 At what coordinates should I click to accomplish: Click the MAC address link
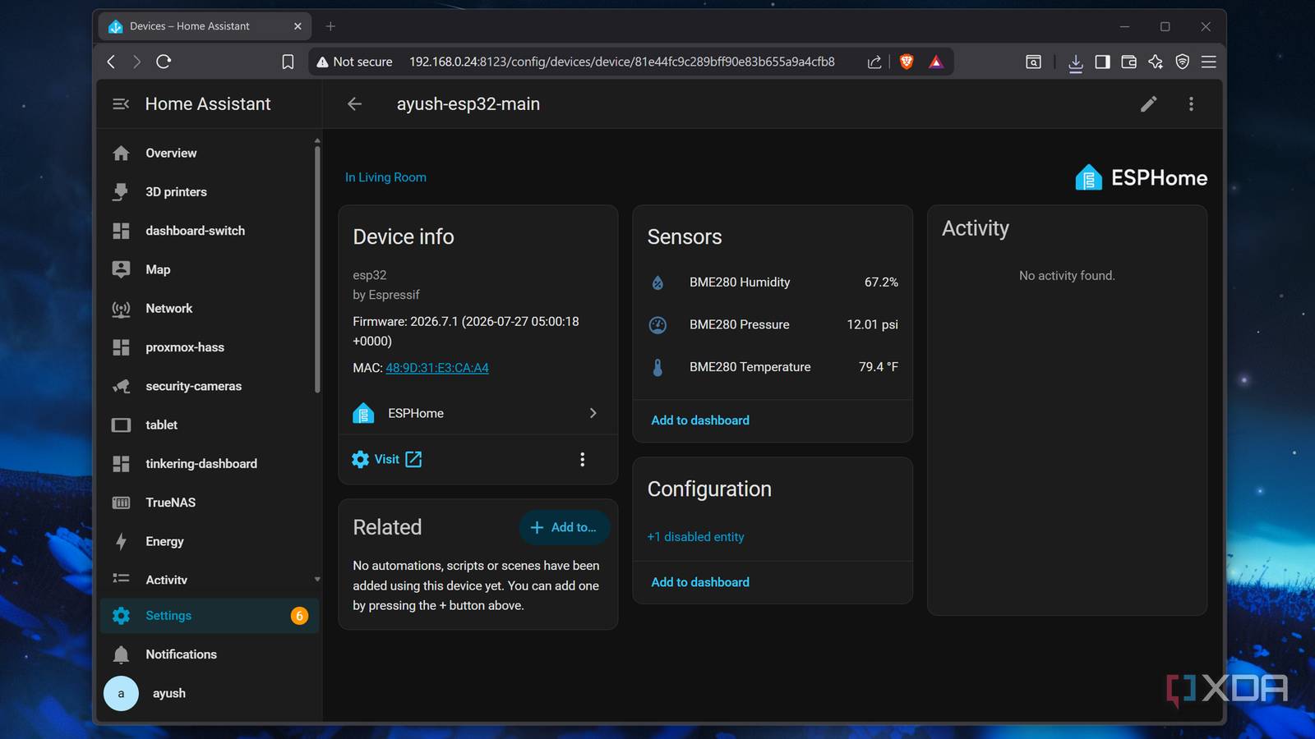pyautogui.click(x=437, y=368)
